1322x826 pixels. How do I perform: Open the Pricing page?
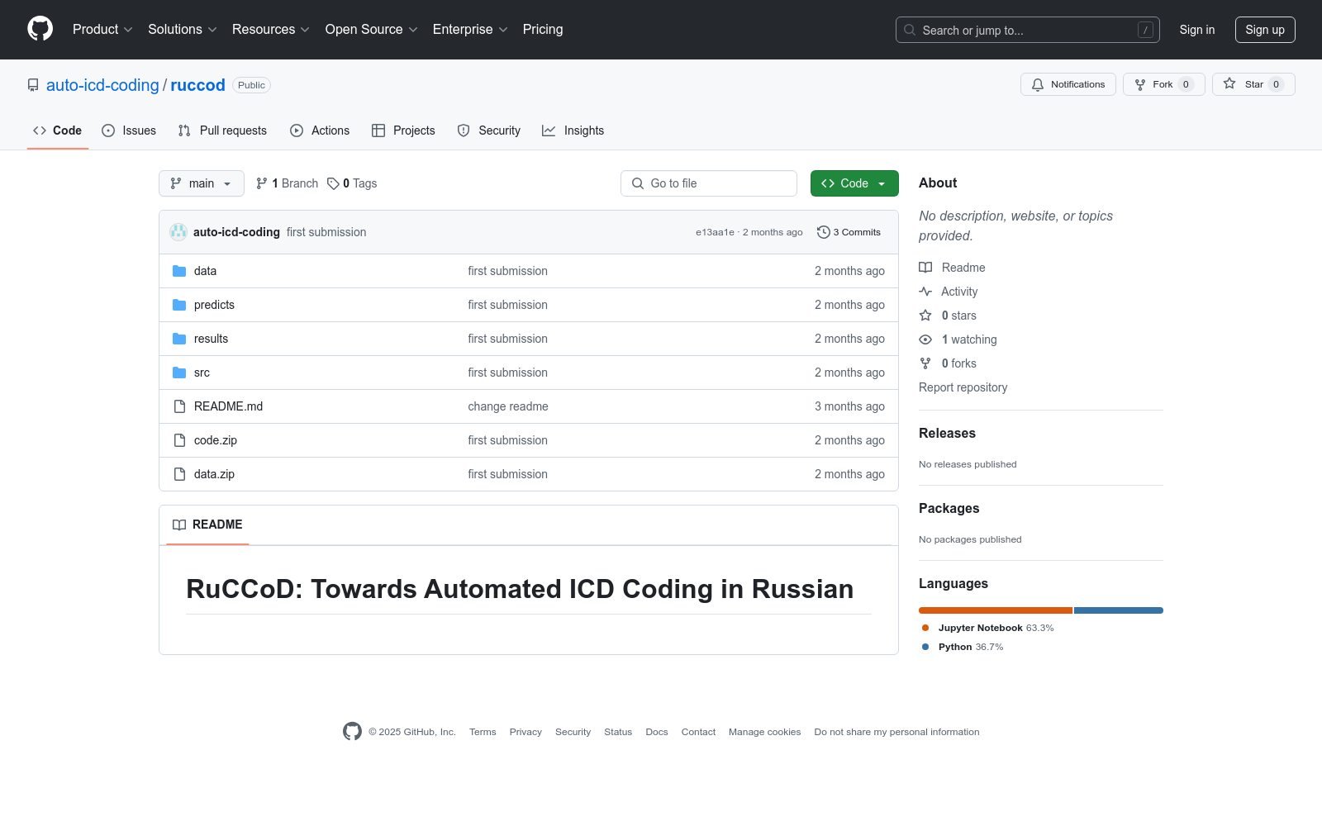[543, 29]
